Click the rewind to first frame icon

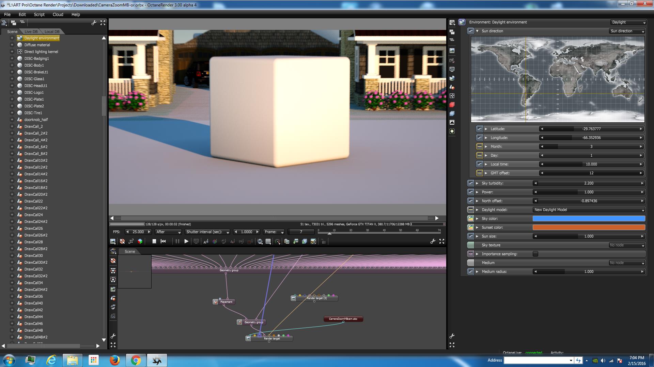(x=163, y=241)
